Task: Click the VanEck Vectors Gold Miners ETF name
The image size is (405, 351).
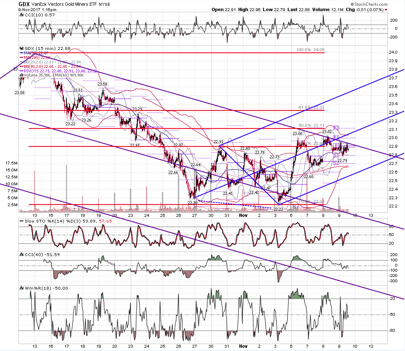Action: pos(64,4)
